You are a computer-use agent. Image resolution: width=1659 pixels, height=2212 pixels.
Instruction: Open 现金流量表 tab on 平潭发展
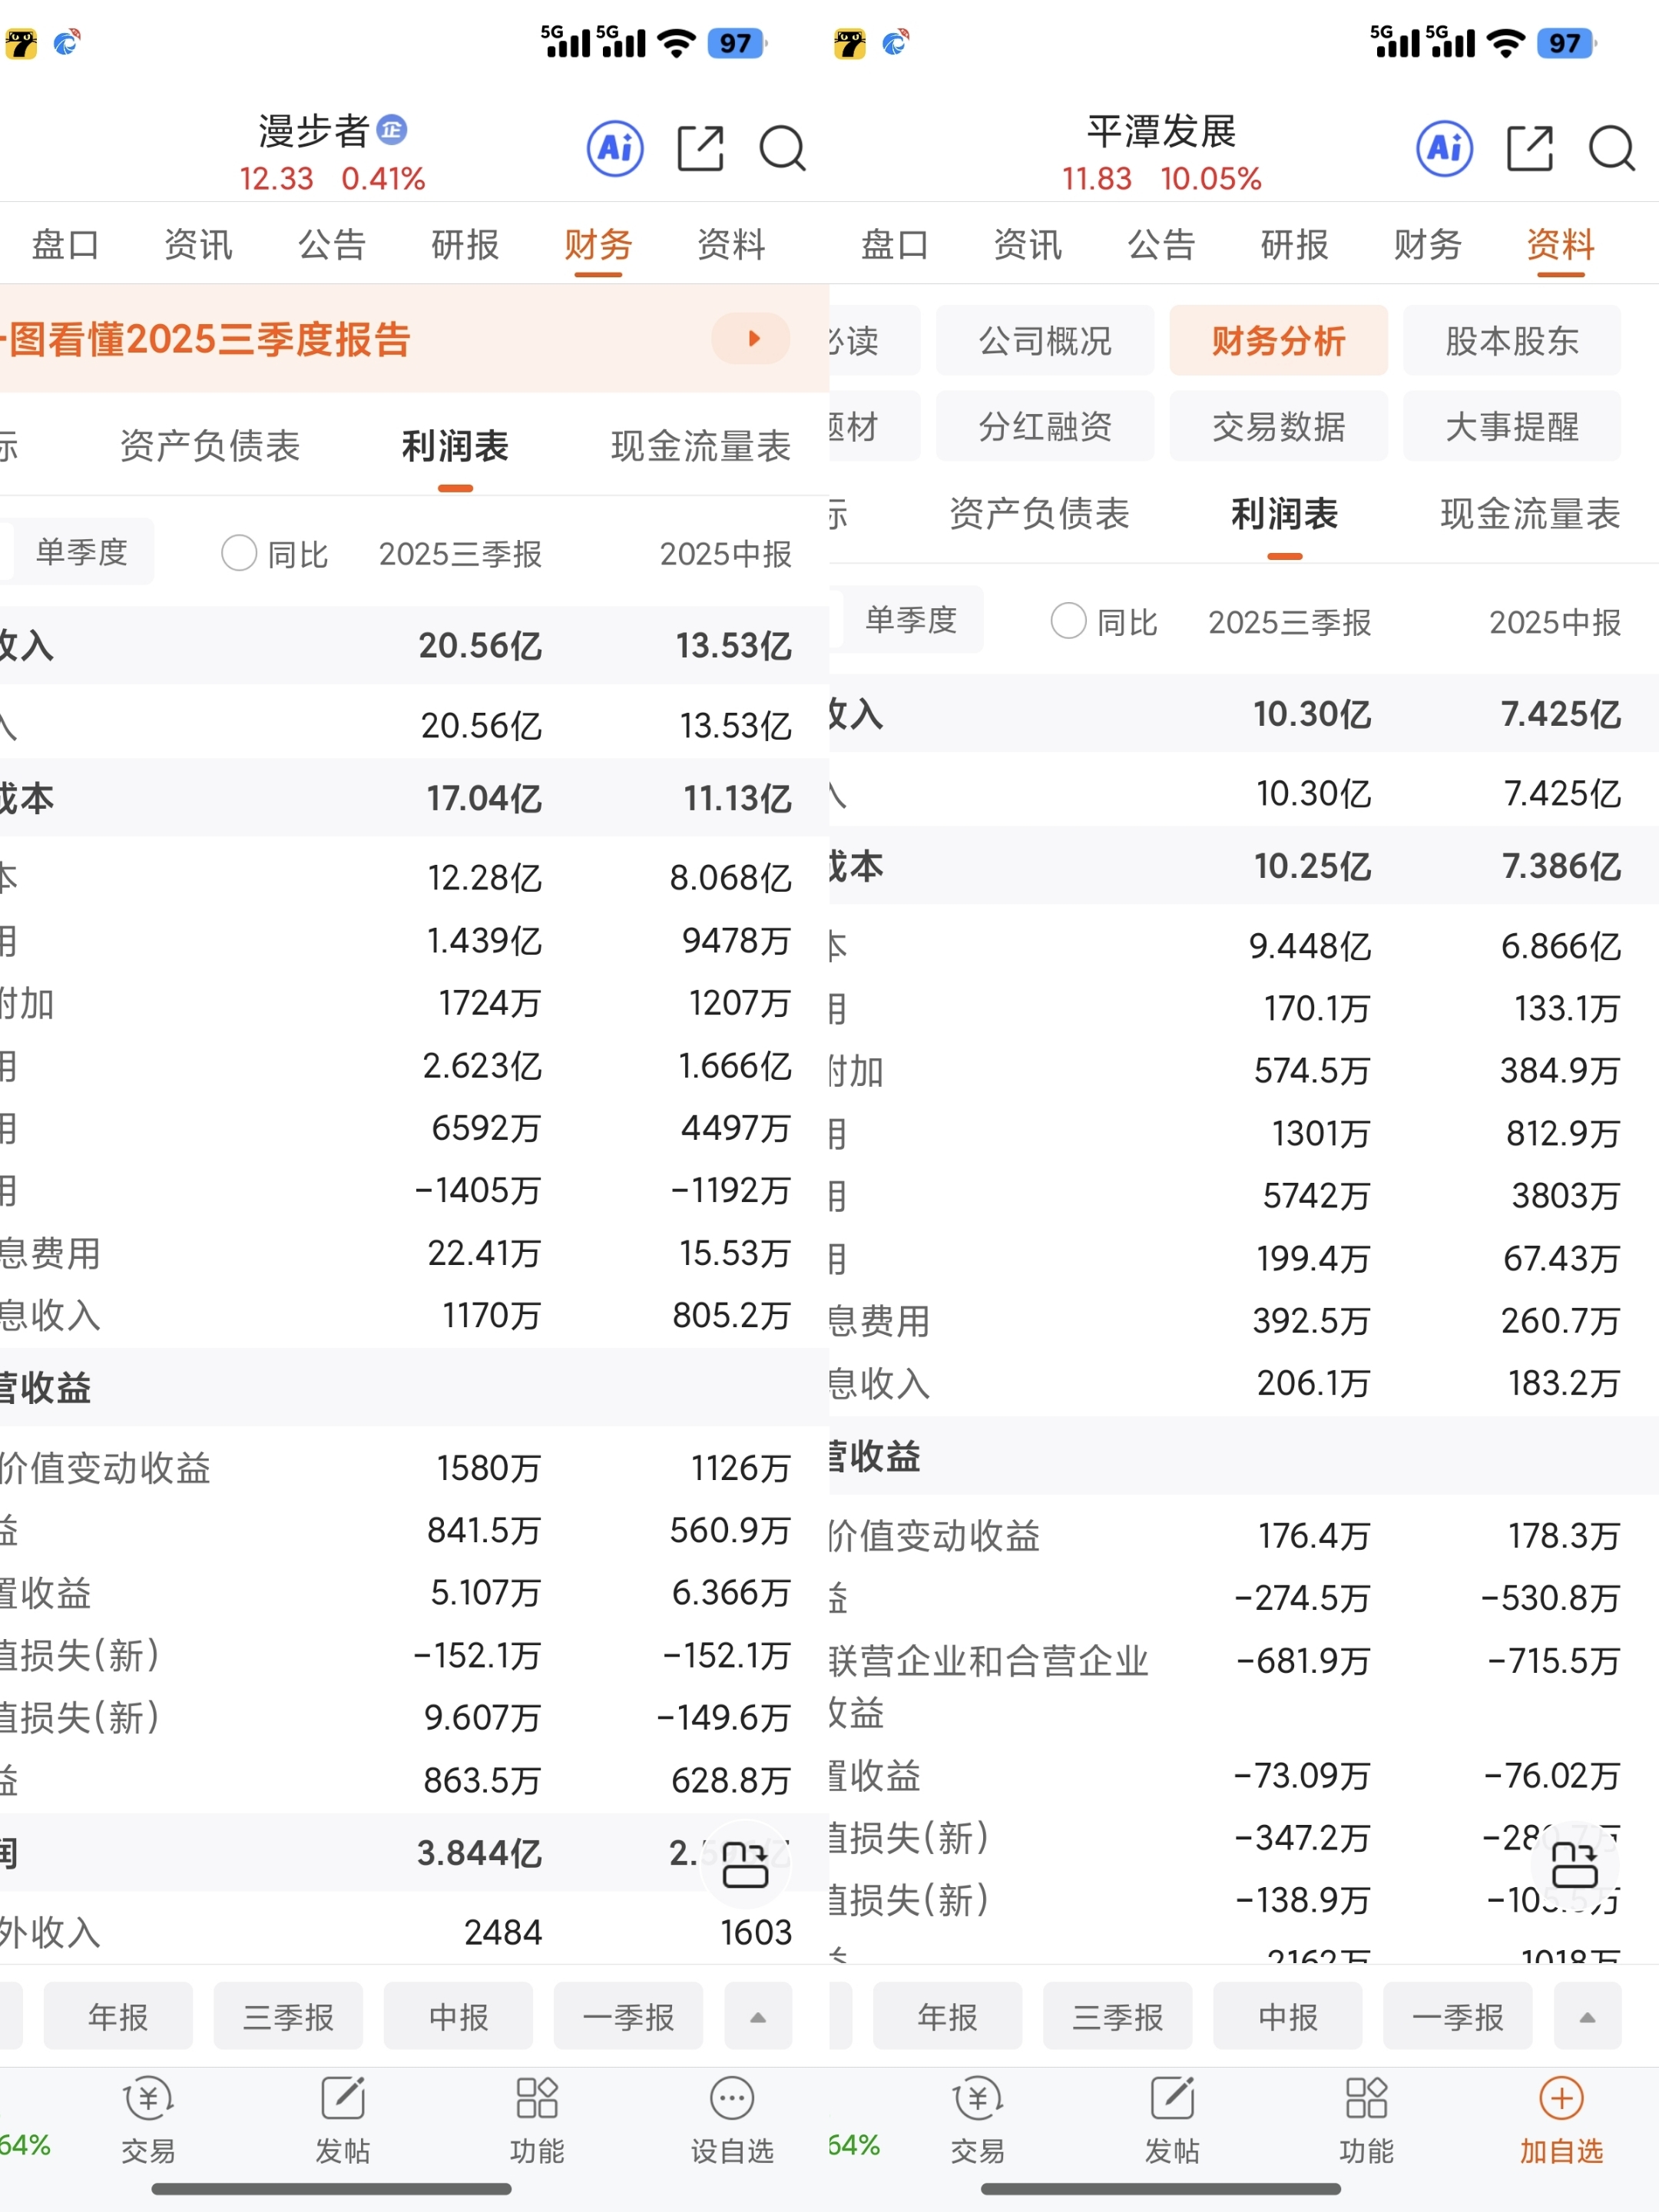[x=1529, y=514]
